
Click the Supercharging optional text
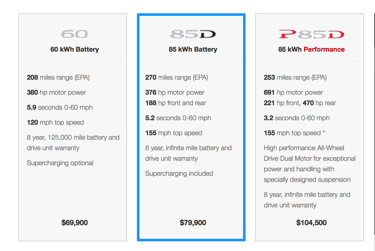coord(60,163)
